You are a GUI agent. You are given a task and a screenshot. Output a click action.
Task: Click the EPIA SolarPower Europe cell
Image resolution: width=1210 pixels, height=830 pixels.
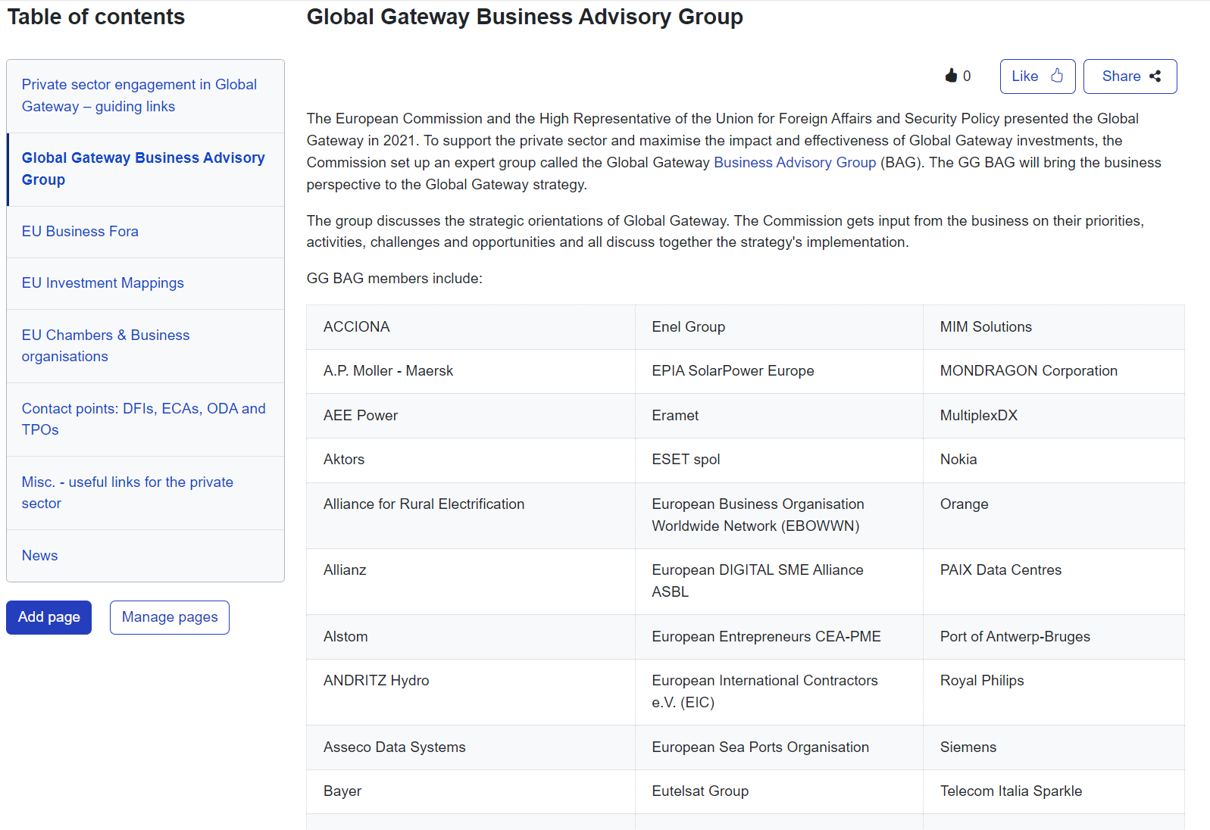click(779, 371)
